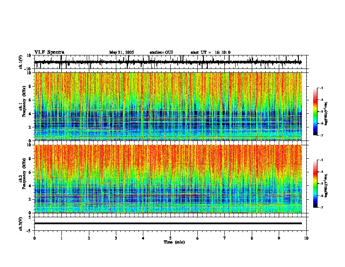Click inside the ch.1 spectrogram panel
Viewport: 345px width, 267px height.
coord(168,106)
